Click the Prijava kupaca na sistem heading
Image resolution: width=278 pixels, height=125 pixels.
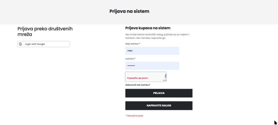148,28
